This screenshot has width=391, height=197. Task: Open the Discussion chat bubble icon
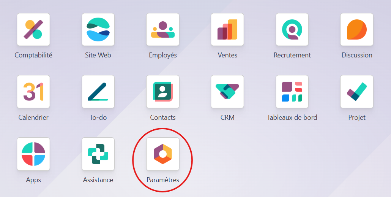[x=357, y=29]
